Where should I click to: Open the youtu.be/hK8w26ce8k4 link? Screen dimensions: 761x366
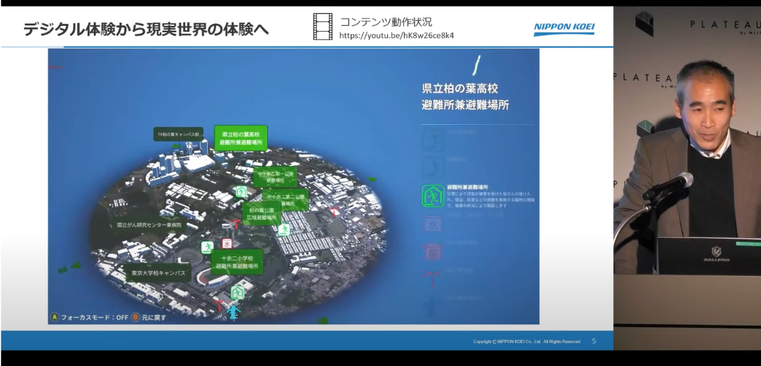point(396,35)
